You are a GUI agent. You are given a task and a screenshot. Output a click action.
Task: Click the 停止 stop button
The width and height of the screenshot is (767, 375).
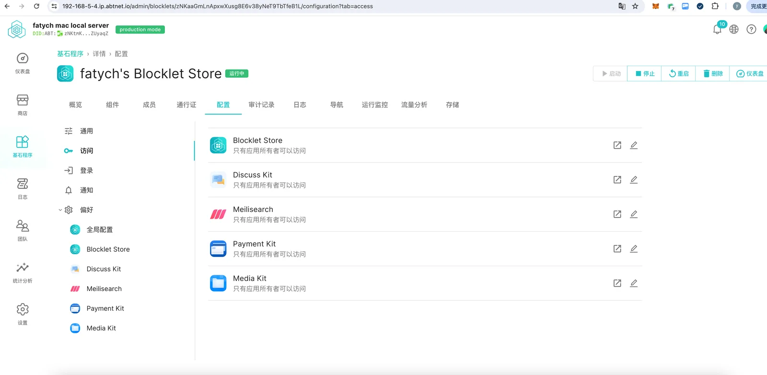coord(645,73)
